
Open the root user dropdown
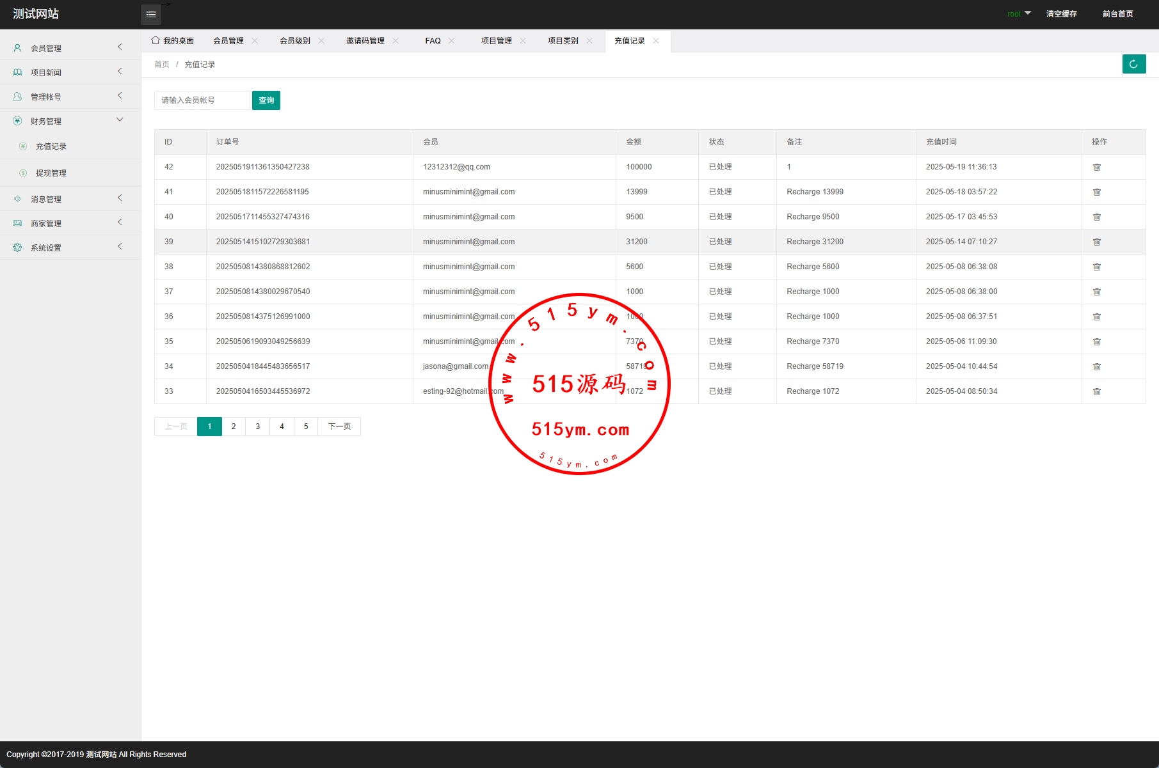[x=1019, y=13]
